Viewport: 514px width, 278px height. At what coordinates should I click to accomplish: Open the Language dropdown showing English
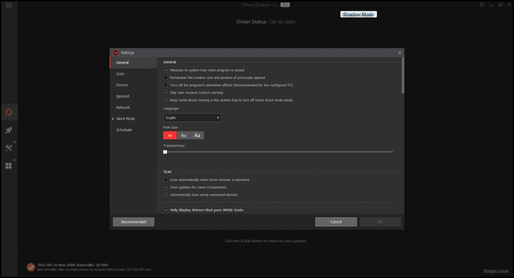192,118
